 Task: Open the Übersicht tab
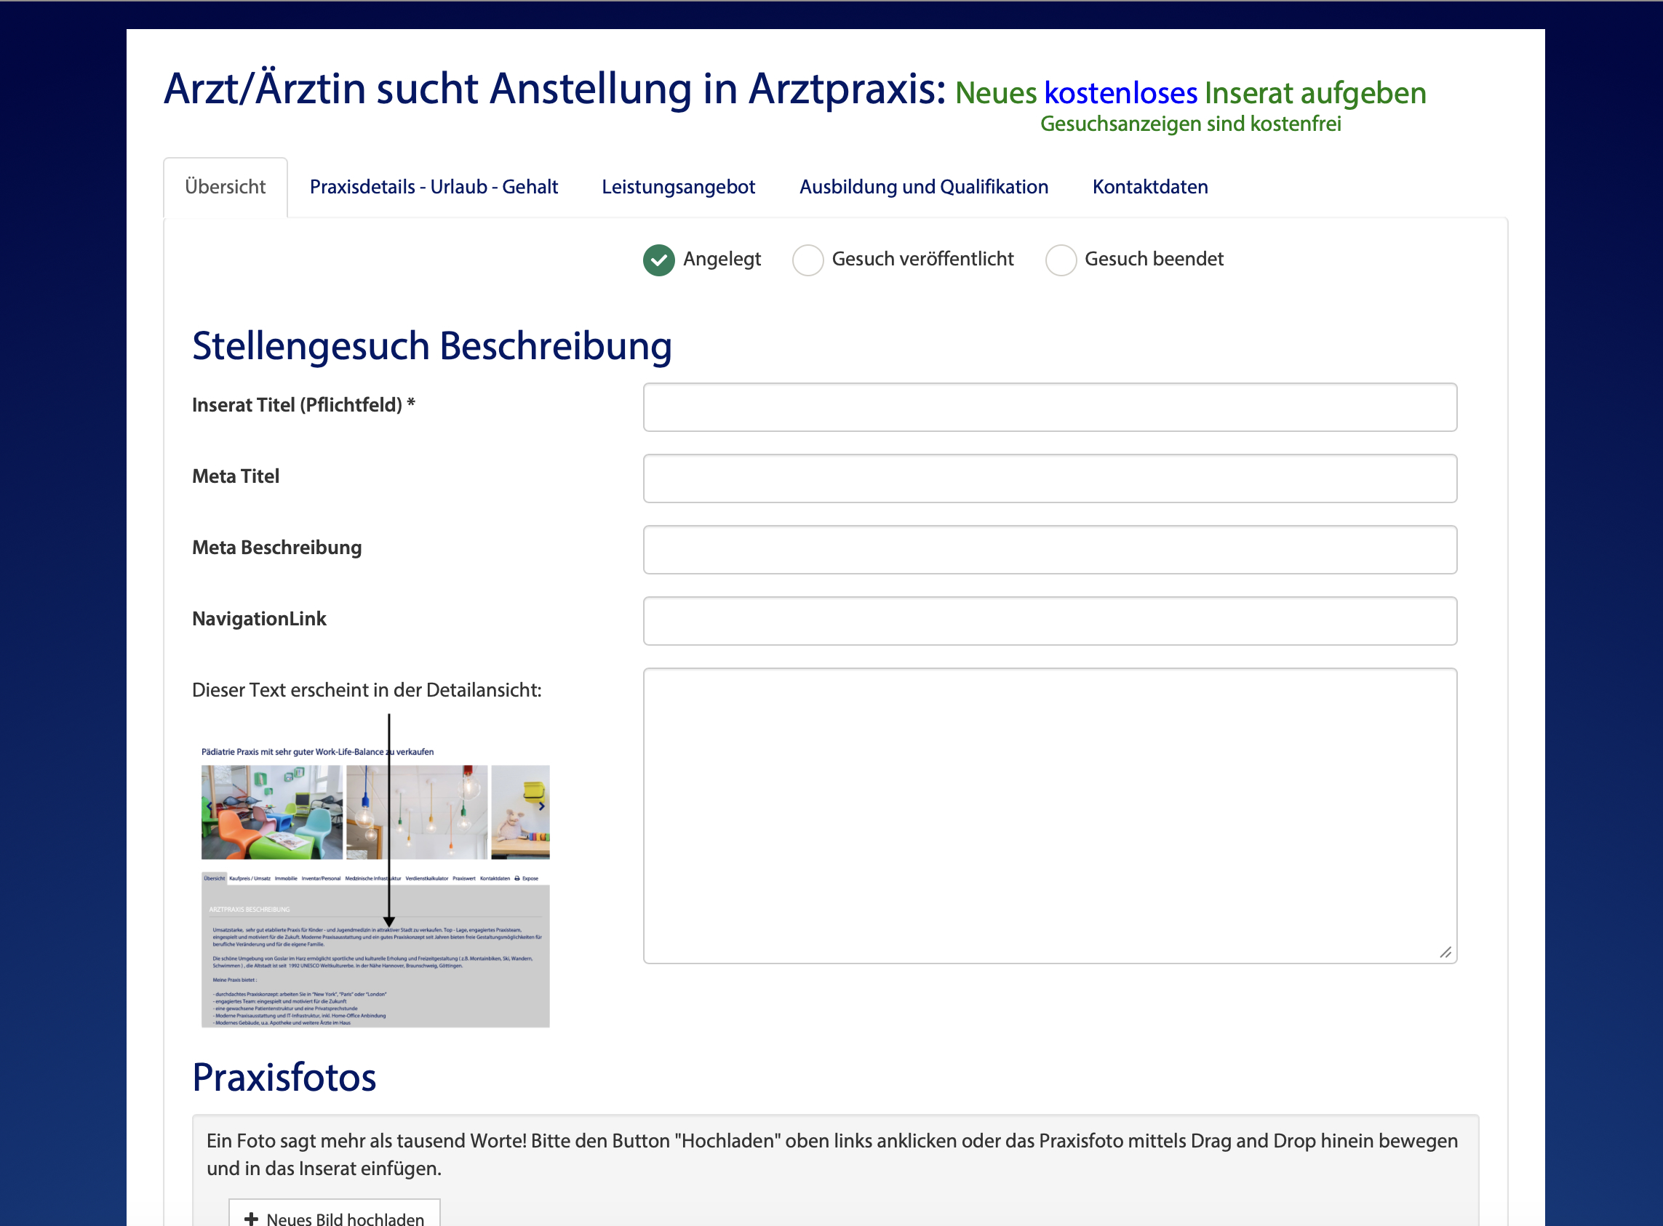click(225, 187)
